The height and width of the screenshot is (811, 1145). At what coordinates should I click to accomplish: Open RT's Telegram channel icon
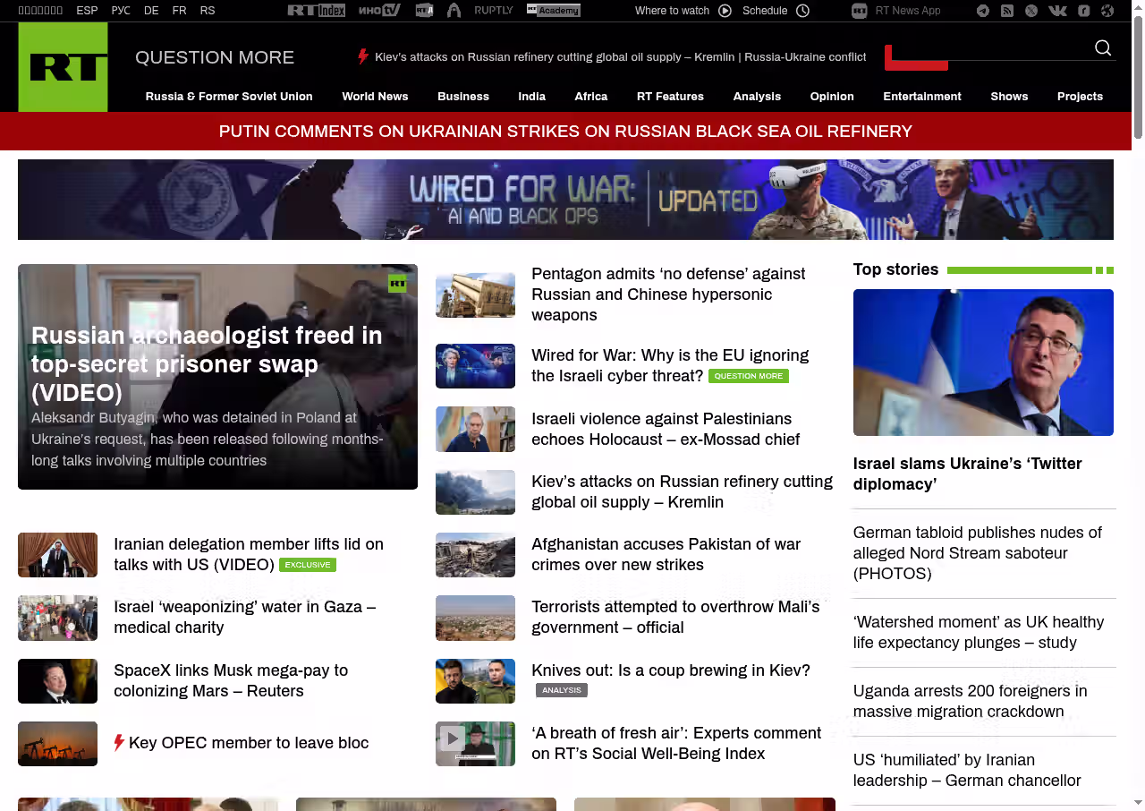coord(983,11)
